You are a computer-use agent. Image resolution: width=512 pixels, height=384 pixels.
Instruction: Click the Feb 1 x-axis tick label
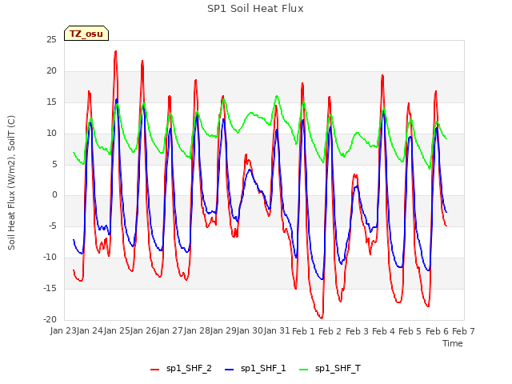click(x=303, y=331)
